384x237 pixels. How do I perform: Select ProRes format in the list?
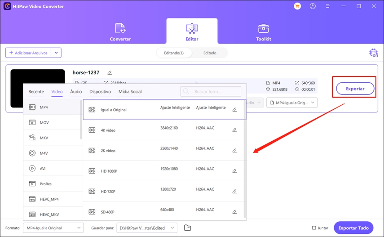tap(52, 184)
